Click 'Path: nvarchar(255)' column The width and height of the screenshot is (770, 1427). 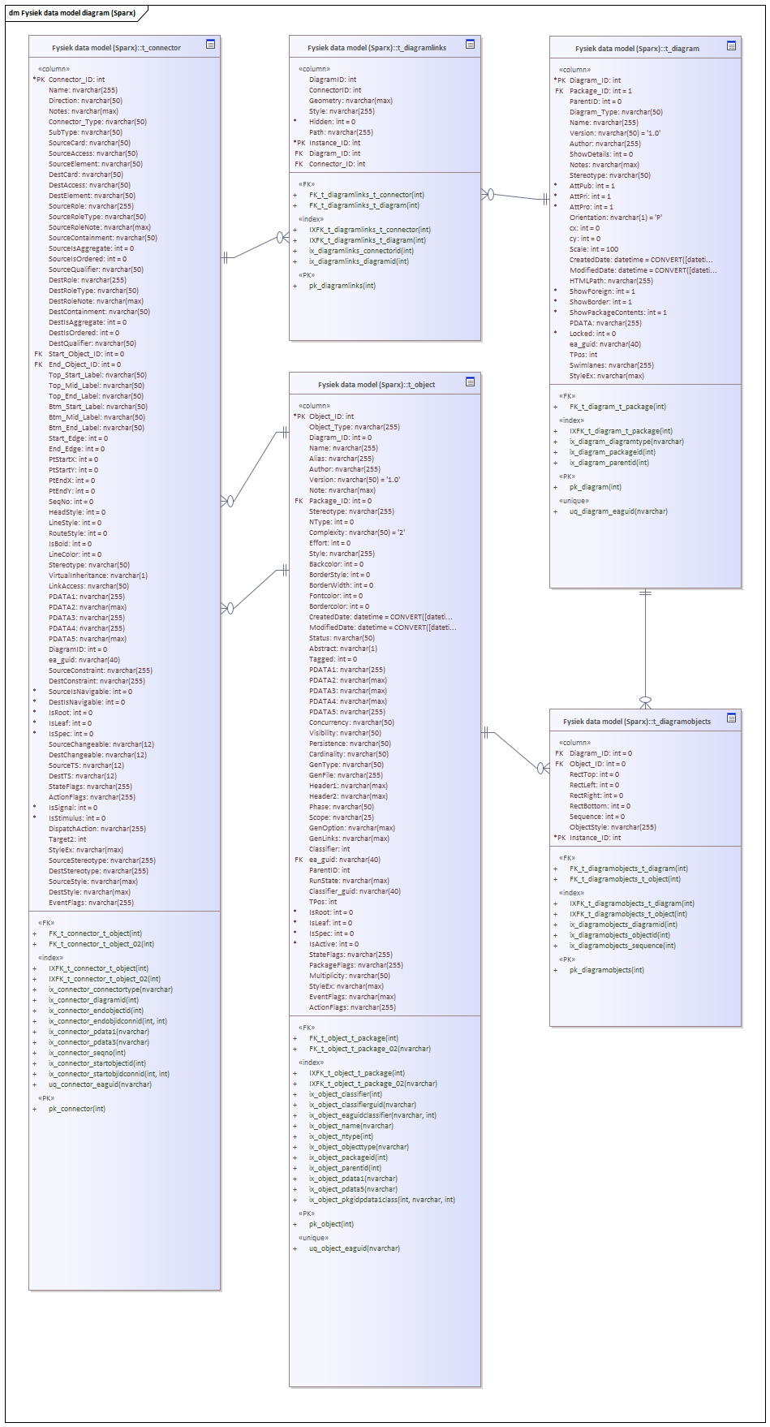(x=341, y=132)
